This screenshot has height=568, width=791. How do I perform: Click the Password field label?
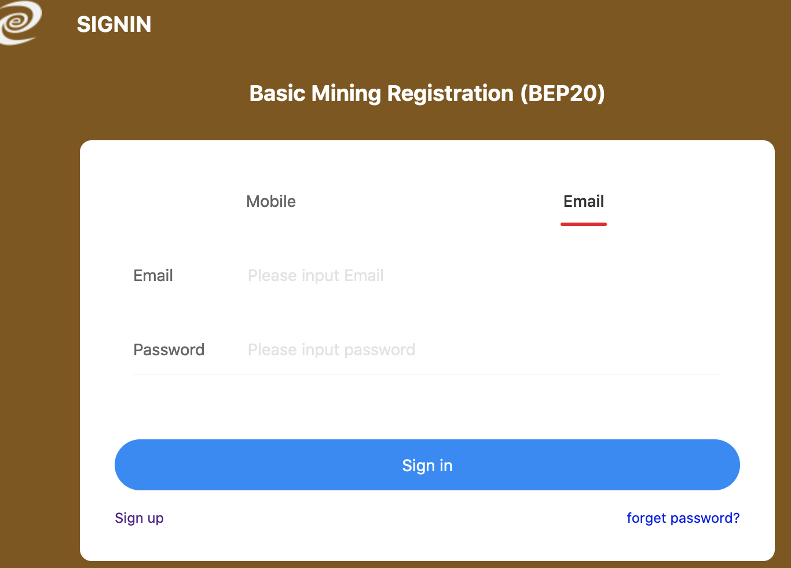[x=169, y=349]
